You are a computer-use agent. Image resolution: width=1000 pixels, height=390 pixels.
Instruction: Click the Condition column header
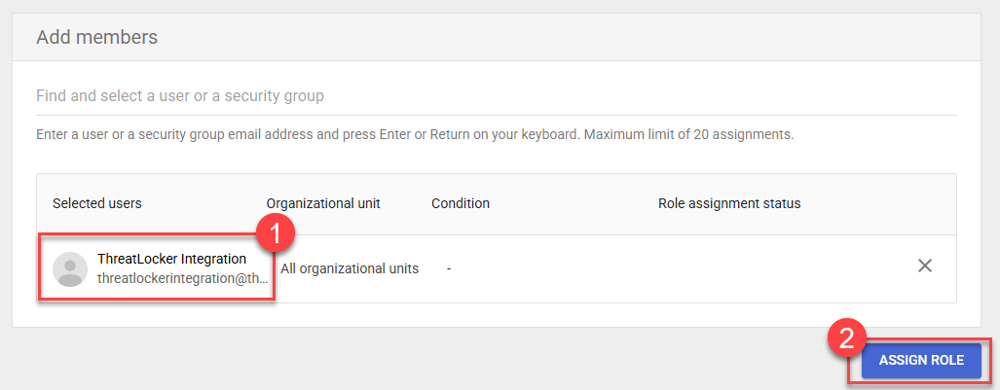point(461,204)
